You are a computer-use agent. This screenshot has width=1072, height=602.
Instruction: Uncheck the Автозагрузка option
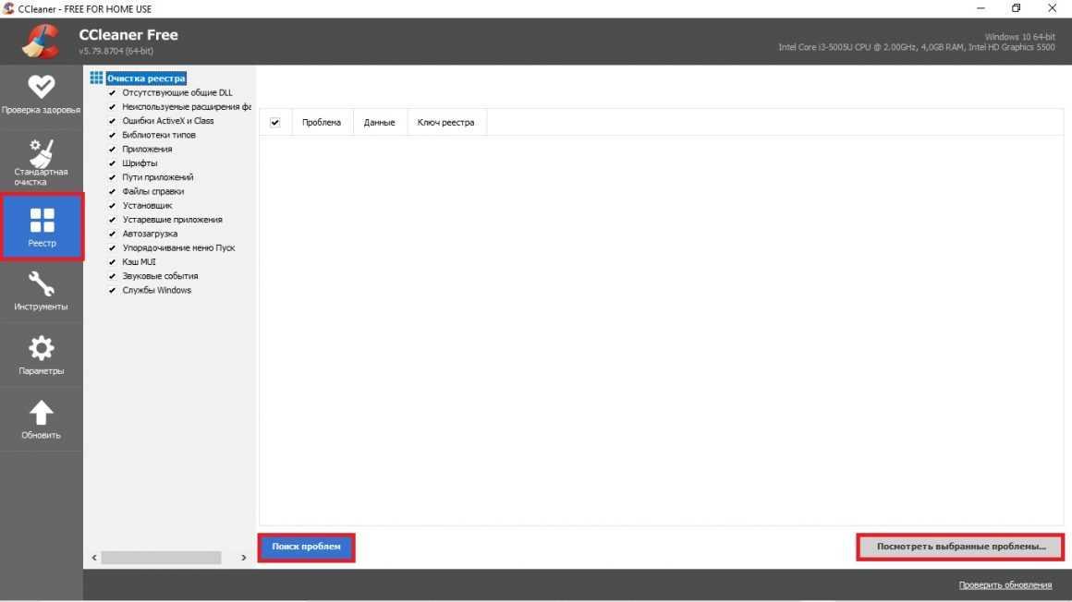pos(112,234)
